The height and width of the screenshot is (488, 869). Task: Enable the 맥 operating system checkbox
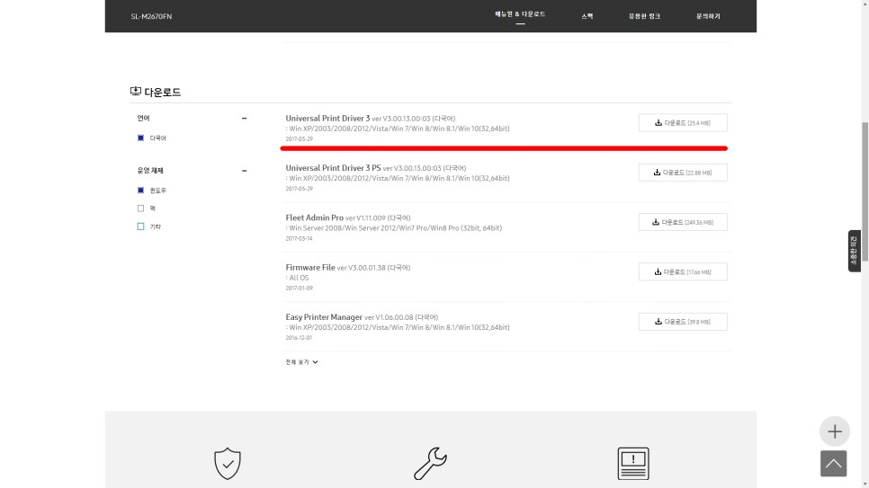140,209
